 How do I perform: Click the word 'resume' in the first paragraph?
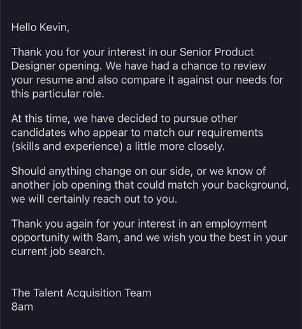(x=55, y=80)
